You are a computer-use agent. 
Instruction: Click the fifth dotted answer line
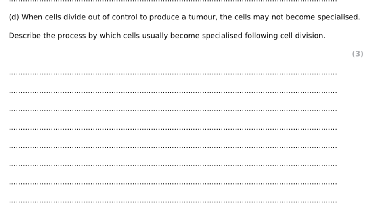coord(172,147)
